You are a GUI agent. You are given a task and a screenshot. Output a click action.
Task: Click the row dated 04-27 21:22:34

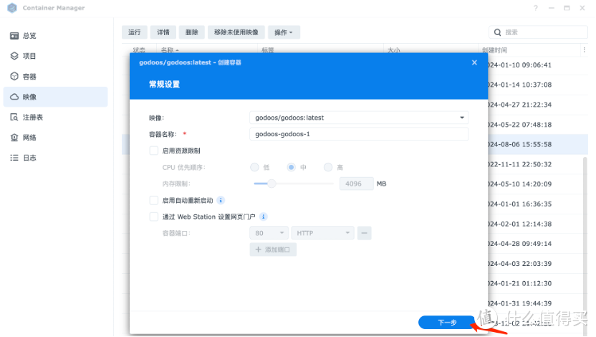538,105
